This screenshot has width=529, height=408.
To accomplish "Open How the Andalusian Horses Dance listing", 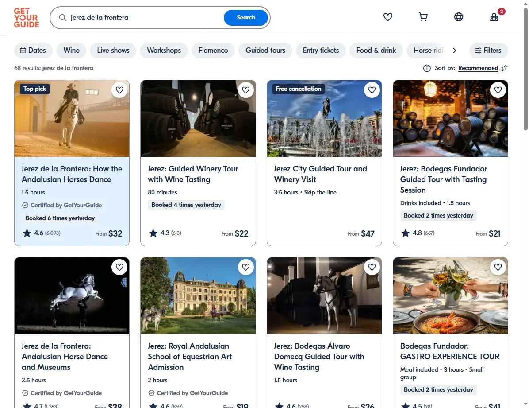I will click(72, 174).
